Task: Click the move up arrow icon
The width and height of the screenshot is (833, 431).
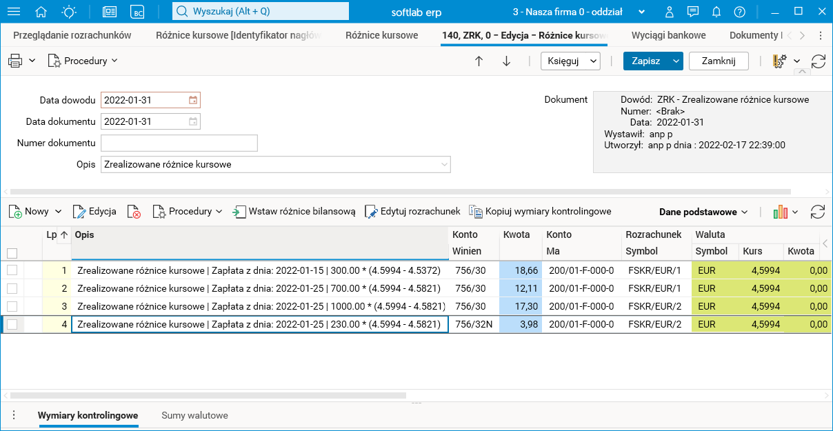Action: [479, 61]
